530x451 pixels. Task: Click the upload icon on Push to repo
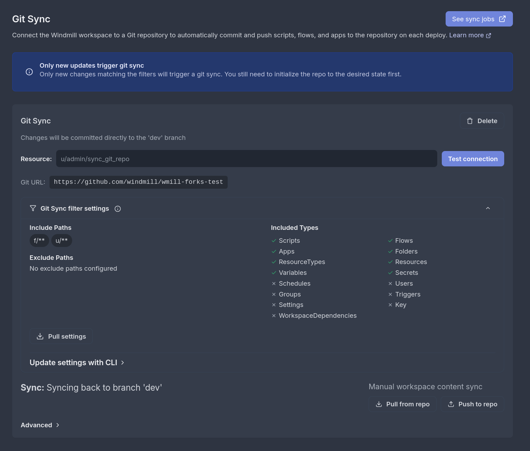click(x=451, y=404)
